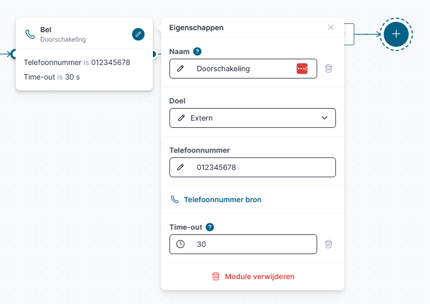The height and width of the screenshot is (304, 430).
Task: Close the Eigenschappen panel
Action: (x=331, y=28)
